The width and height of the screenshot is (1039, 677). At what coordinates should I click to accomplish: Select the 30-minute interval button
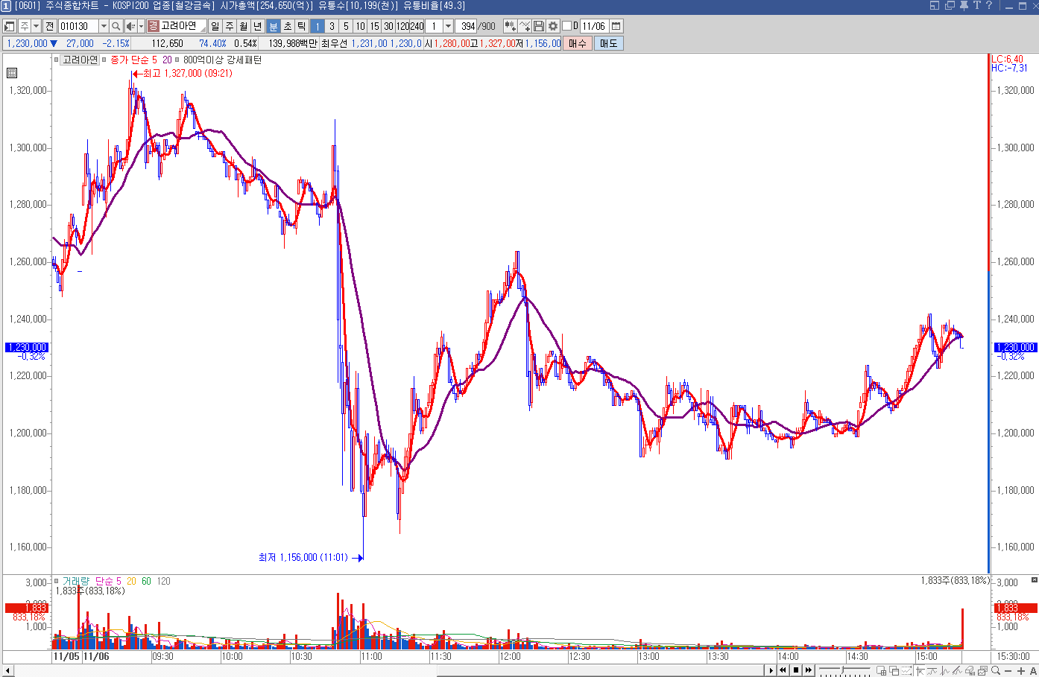coord(388,26)
